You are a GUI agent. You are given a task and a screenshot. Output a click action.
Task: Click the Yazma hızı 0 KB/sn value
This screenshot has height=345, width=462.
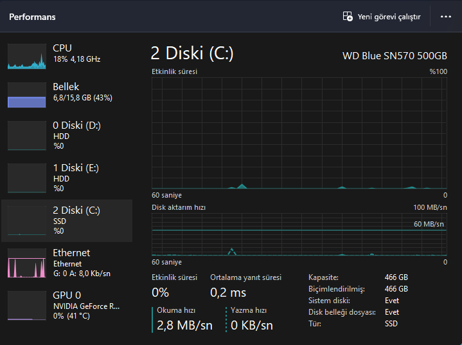click(x=252, y=326)
